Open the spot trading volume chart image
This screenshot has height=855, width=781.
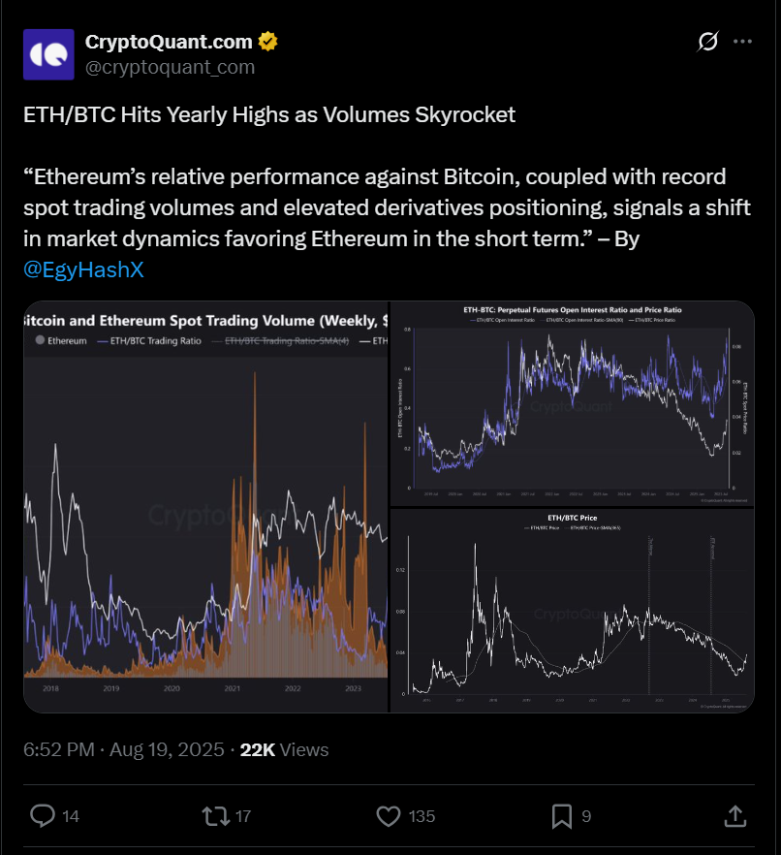pos(205,507)
